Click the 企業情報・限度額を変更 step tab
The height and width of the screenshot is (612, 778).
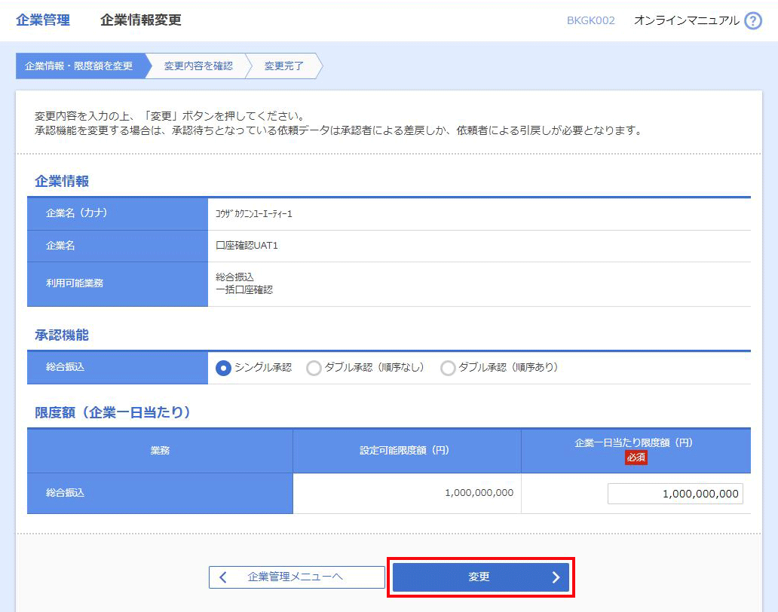(x=79, y=66)
